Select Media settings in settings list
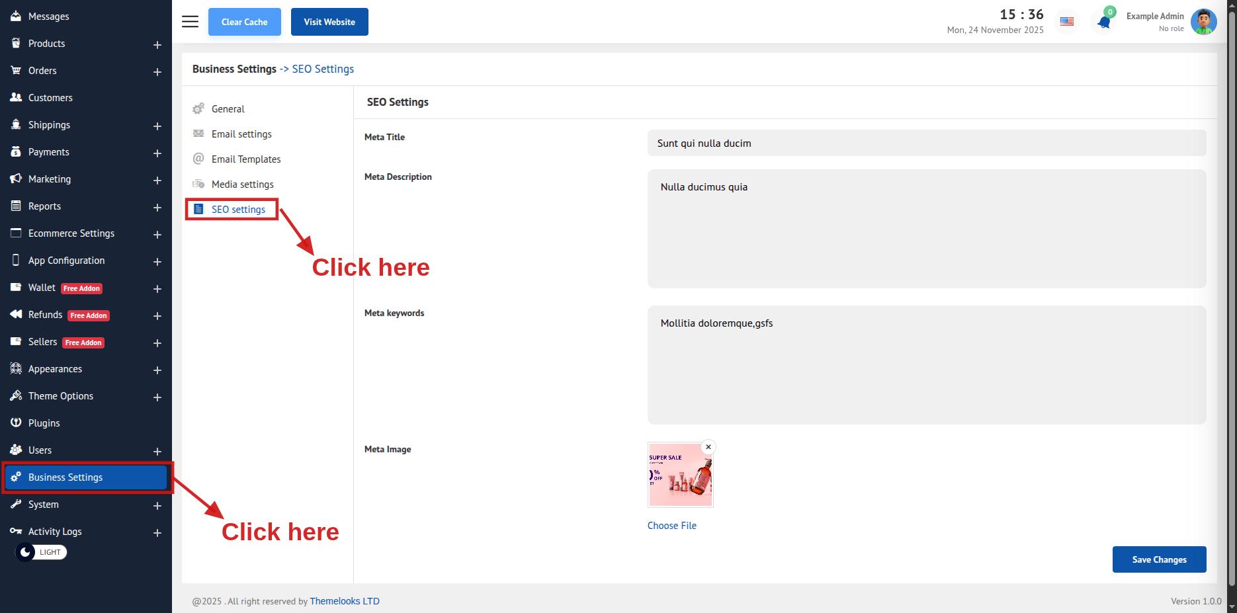Screen dimensions: 1237x613 (x=242, y=184)
